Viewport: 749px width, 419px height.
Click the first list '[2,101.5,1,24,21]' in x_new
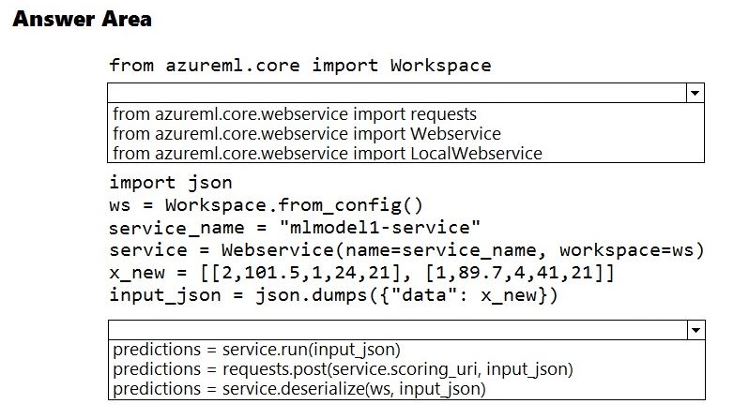301,273
